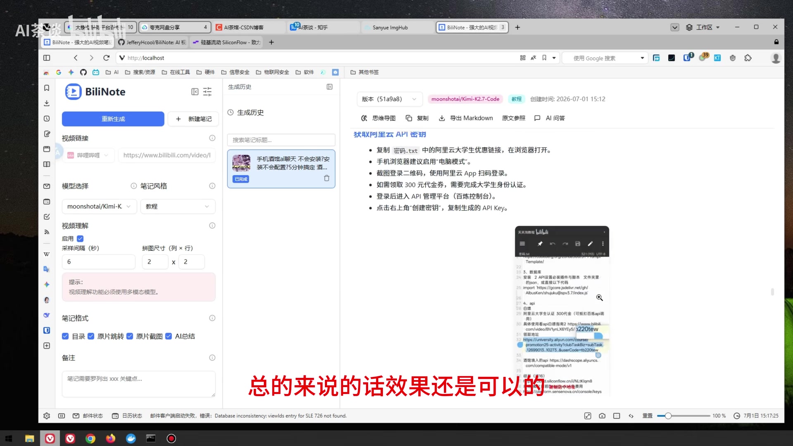This screenshot has height=446, width=793.
Task: Click the capture page camera icon
Action: click(602, 416)
